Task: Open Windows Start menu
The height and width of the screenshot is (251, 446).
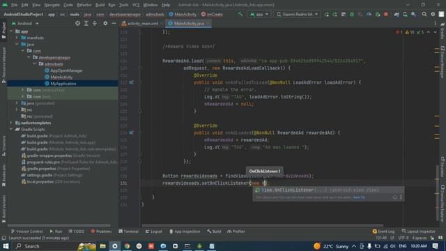Action: pyautogui.click(x=6, y=246)
